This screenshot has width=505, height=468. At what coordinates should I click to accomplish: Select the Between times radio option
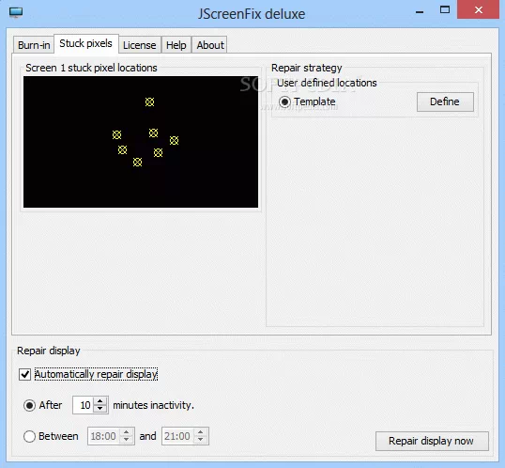(30, 436)
